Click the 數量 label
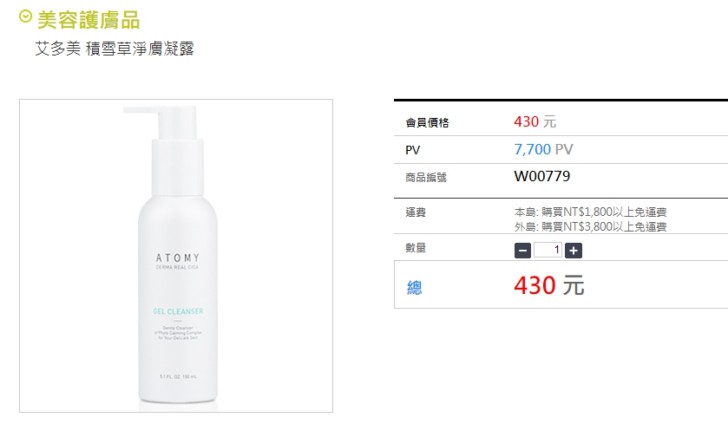The width and height of the screenshot is (728, 424). point(416,248)
